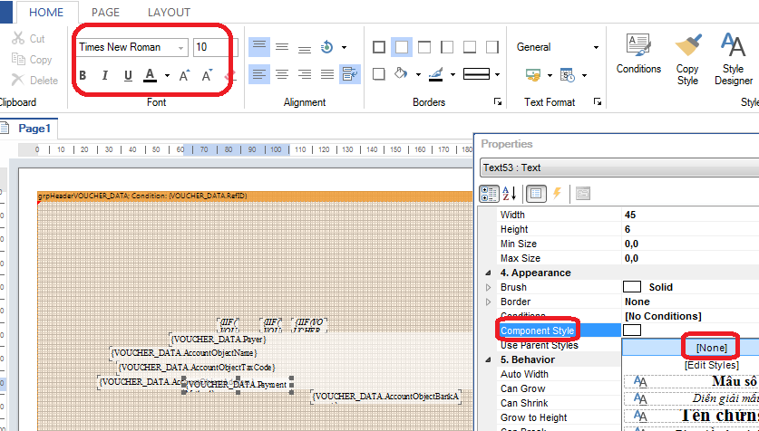Apply the font color button
This screenshot has height=431, width=759.
150,75
